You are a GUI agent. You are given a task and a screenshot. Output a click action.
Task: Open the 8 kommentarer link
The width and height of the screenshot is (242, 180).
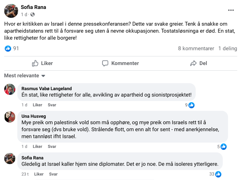[x=196, y=49]
